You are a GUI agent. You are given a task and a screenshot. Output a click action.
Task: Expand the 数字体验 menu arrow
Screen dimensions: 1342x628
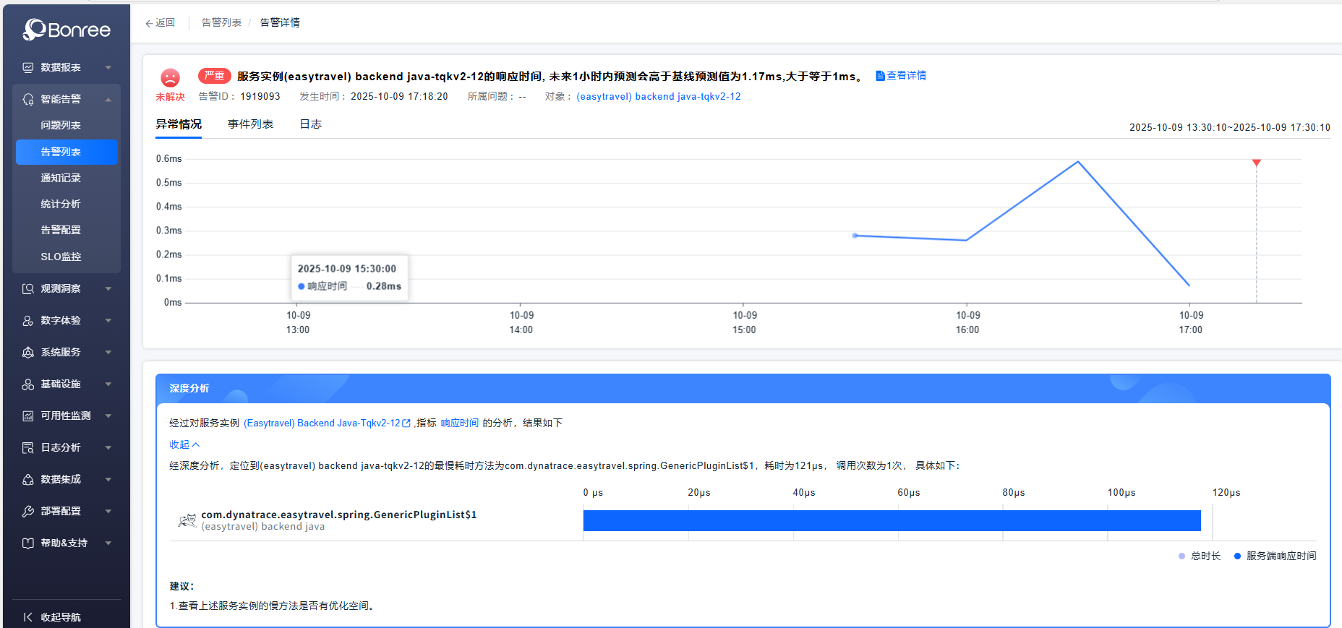(x=108, y=320)
